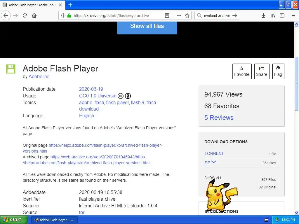Open a new browser tab

tap(70, 5)
